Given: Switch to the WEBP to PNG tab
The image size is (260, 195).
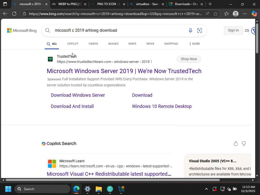Looking at the screenshot, I should (x=70, y=4).
